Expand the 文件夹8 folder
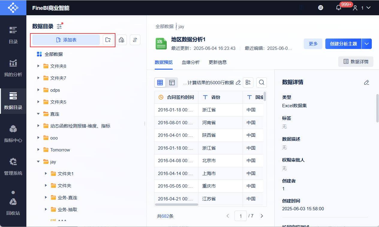The image size is (379, 227). (x=38, y=66)
